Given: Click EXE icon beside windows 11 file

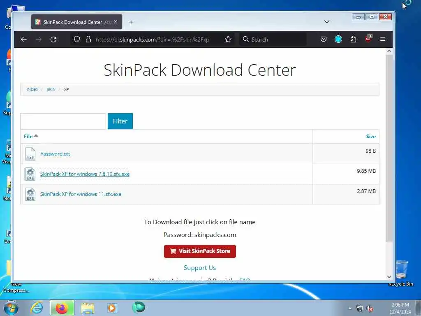Looking at the screenshot, I should pos(30,194).
